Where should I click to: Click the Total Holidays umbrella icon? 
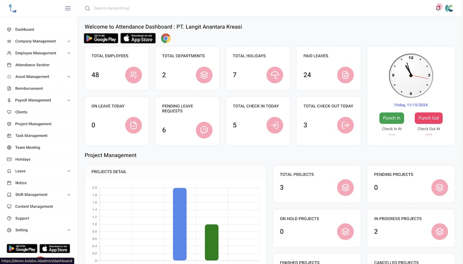[x=275, y=75]
